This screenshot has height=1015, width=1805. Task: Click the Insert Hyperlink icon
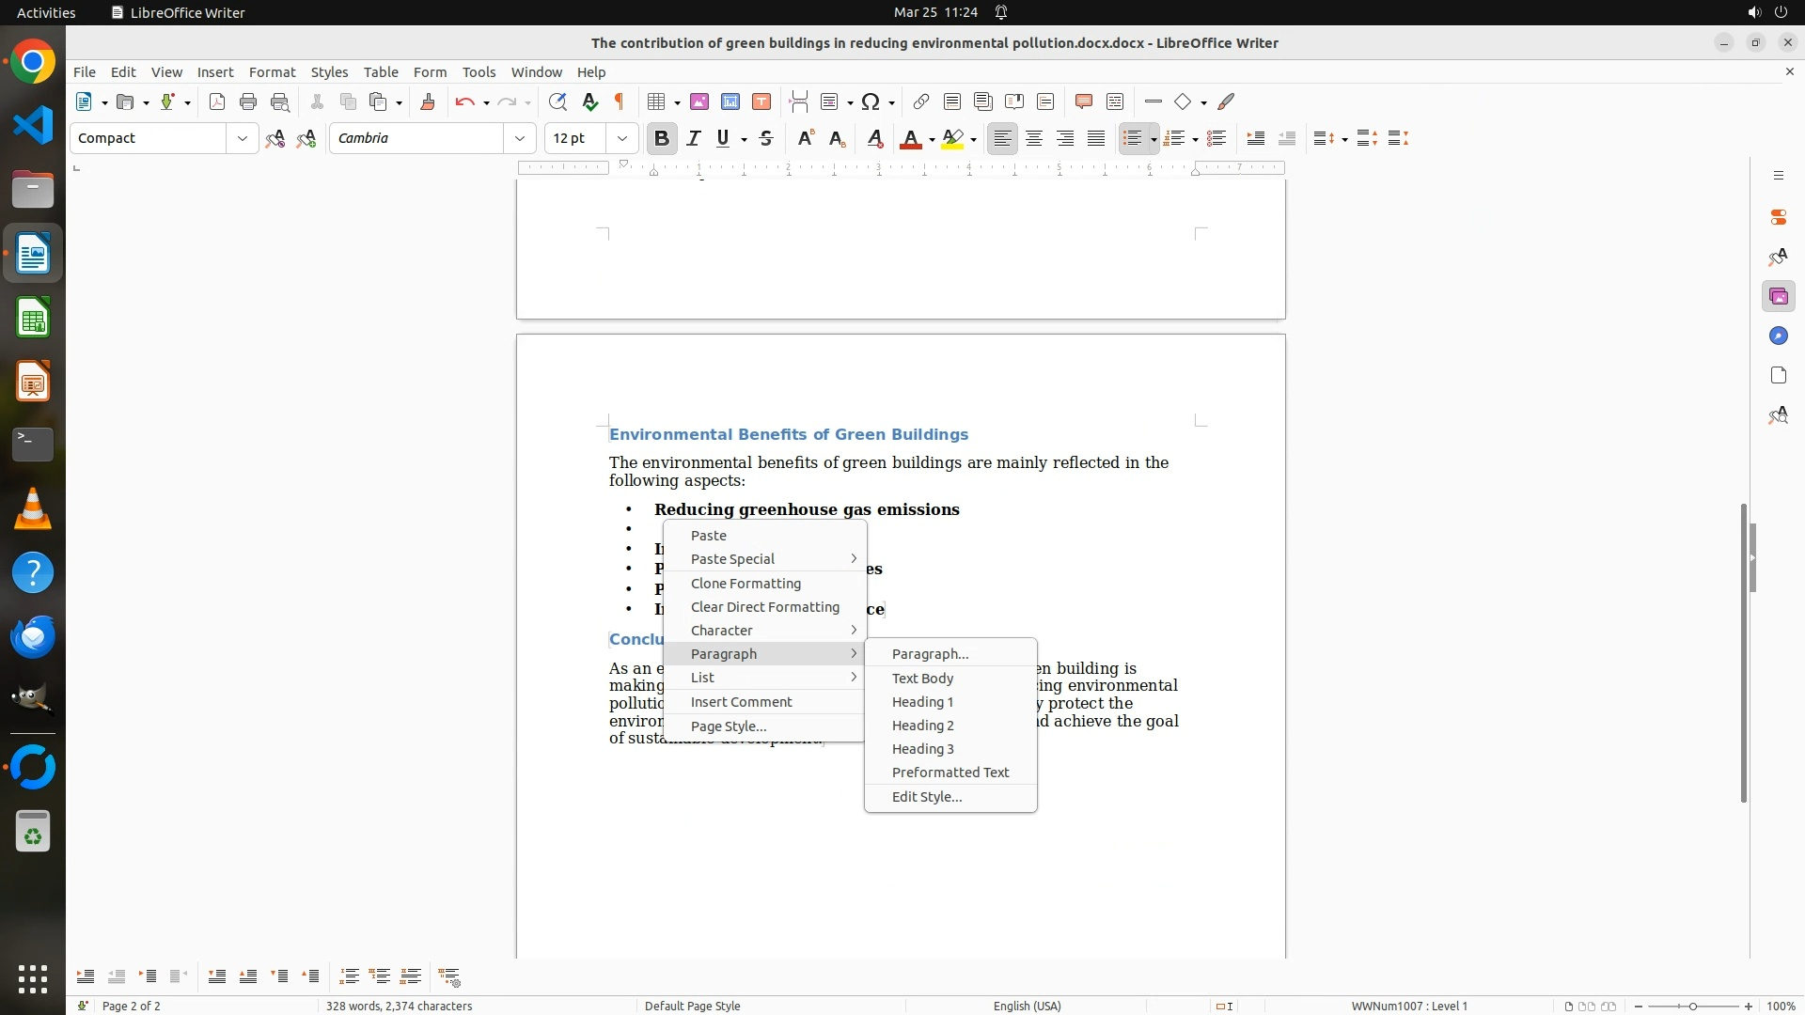pos(921,102)
